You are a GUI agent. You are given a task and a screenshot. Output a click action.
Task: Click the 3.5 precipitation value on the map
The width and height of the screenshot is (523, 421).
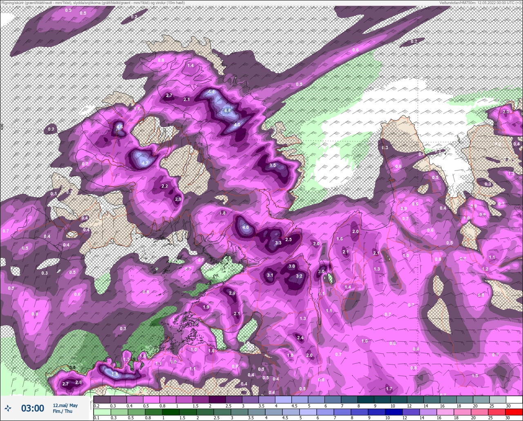coord(273,165)
